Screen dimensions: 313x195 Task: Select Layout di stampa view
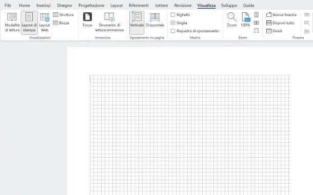[29, 23]
